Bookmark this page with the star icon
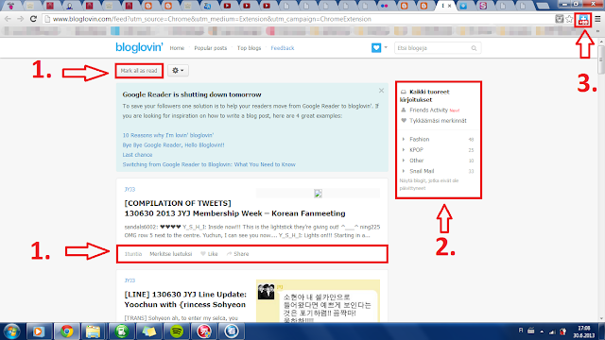605x340 pixels. click(x=569, y=19)
